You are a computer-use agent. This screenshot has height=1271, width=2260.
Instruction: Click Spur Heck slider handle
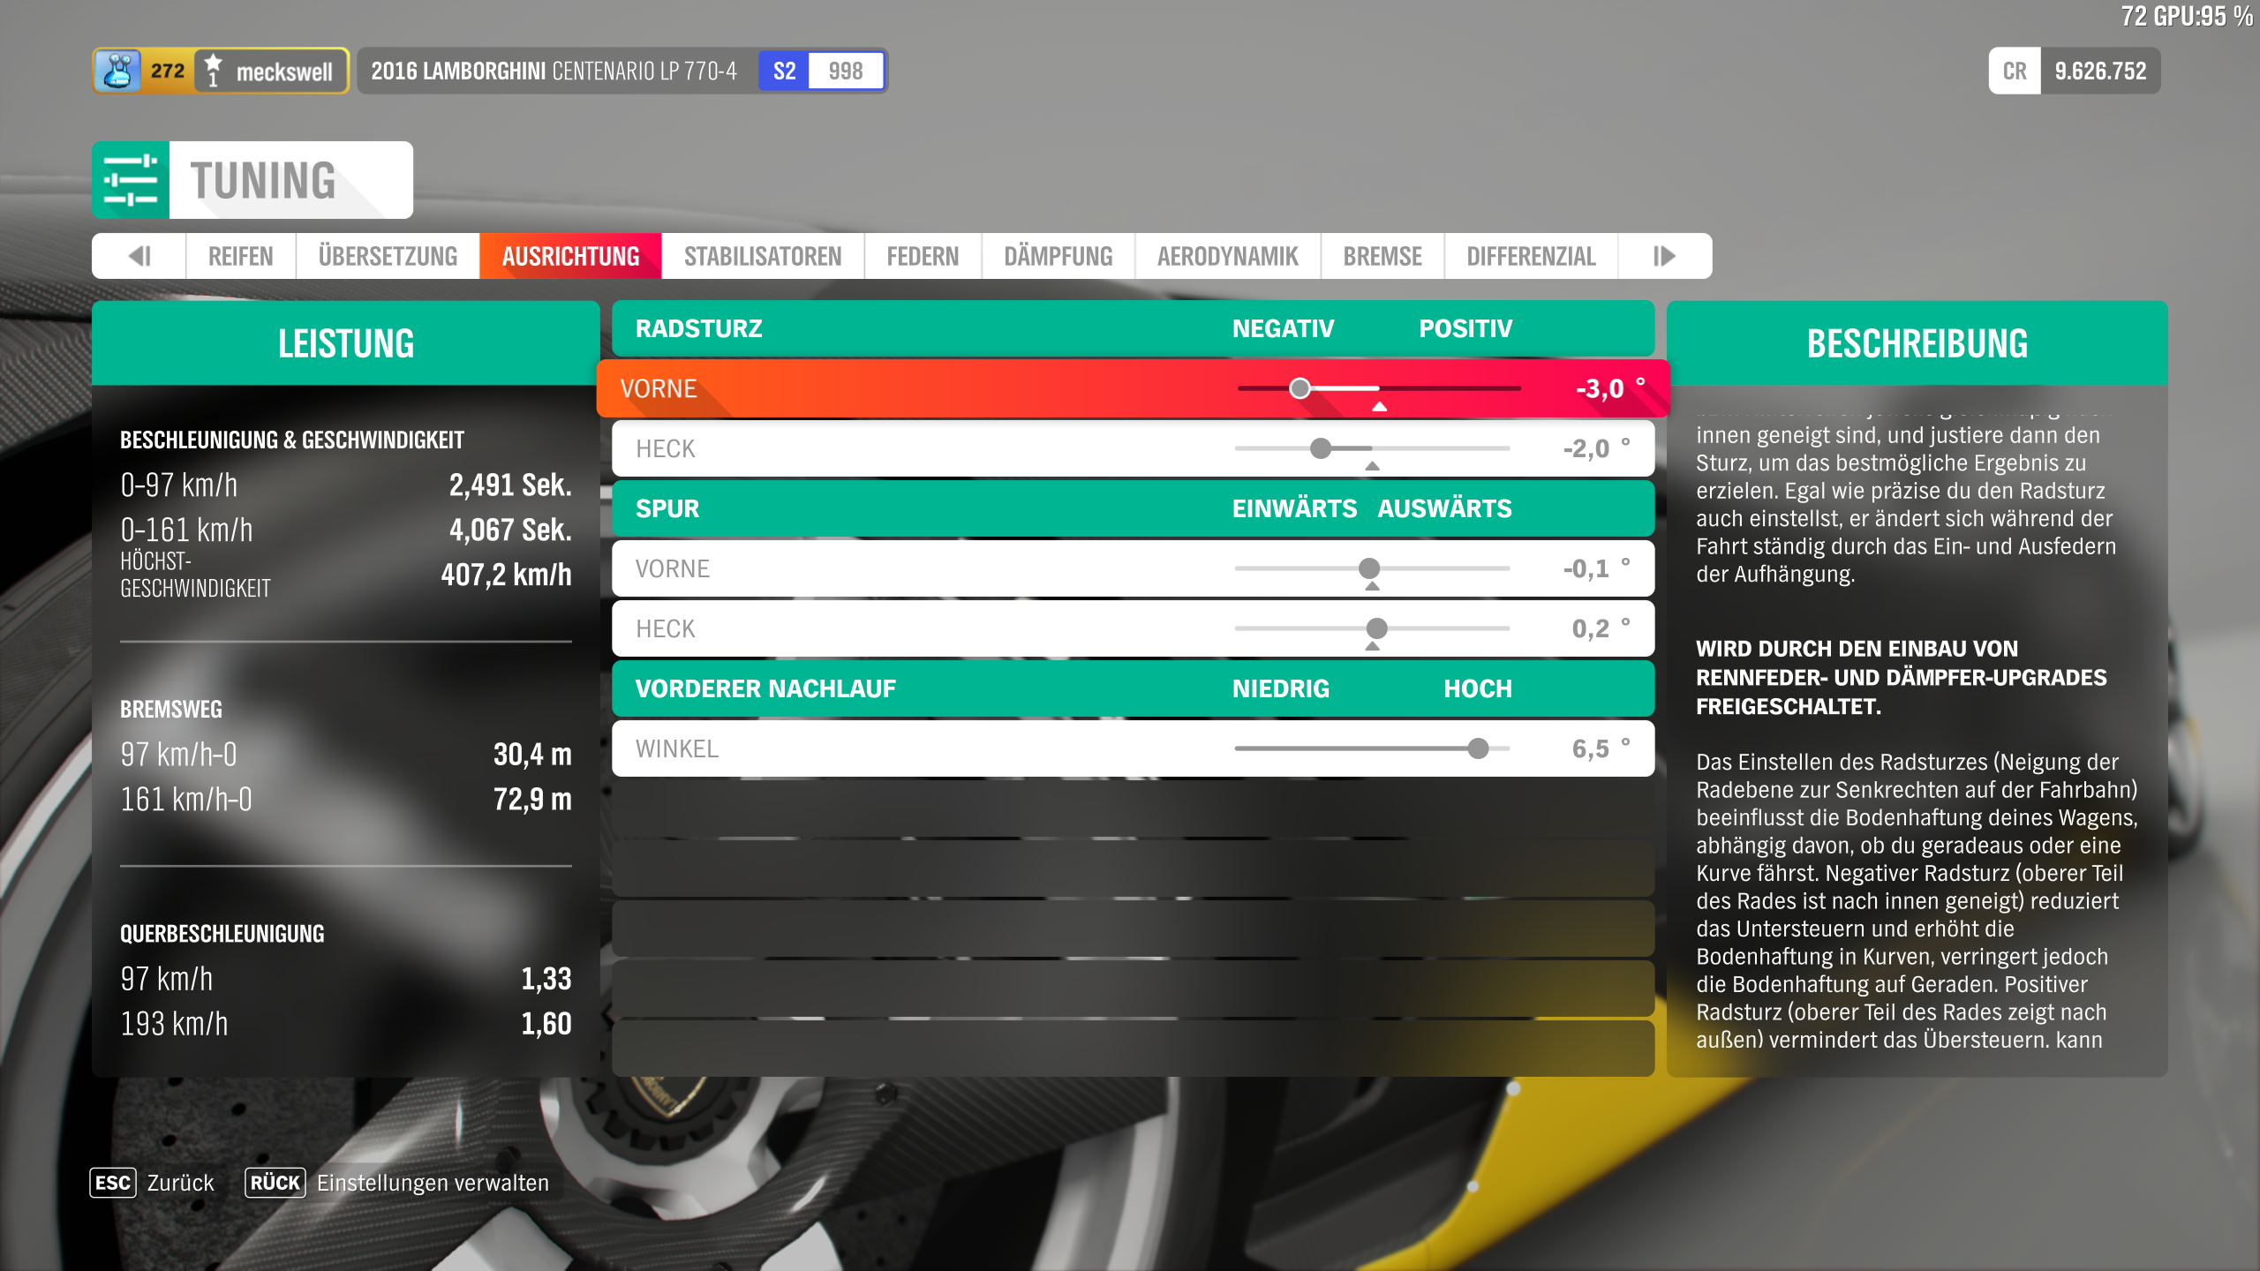[x=1376, y=628]
